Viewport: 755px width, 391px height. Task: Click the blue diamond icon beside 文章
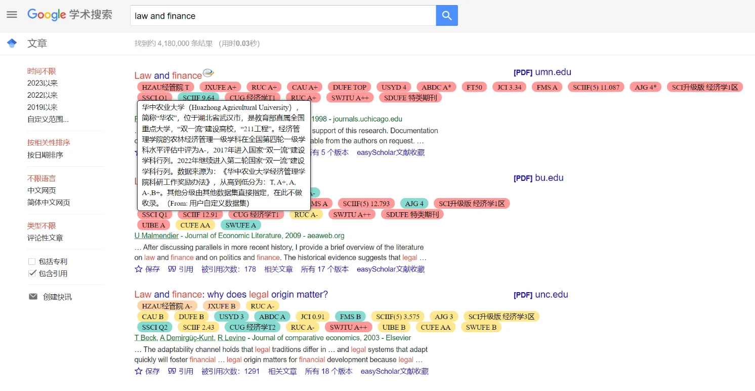click(12, 43)
